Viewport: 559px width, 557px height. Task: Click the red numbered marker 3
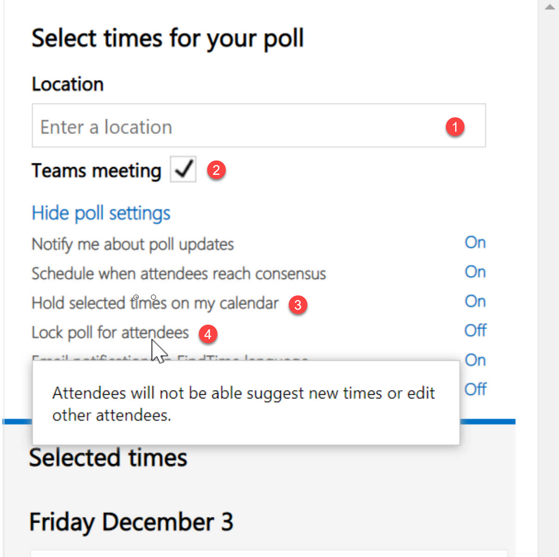297,305
